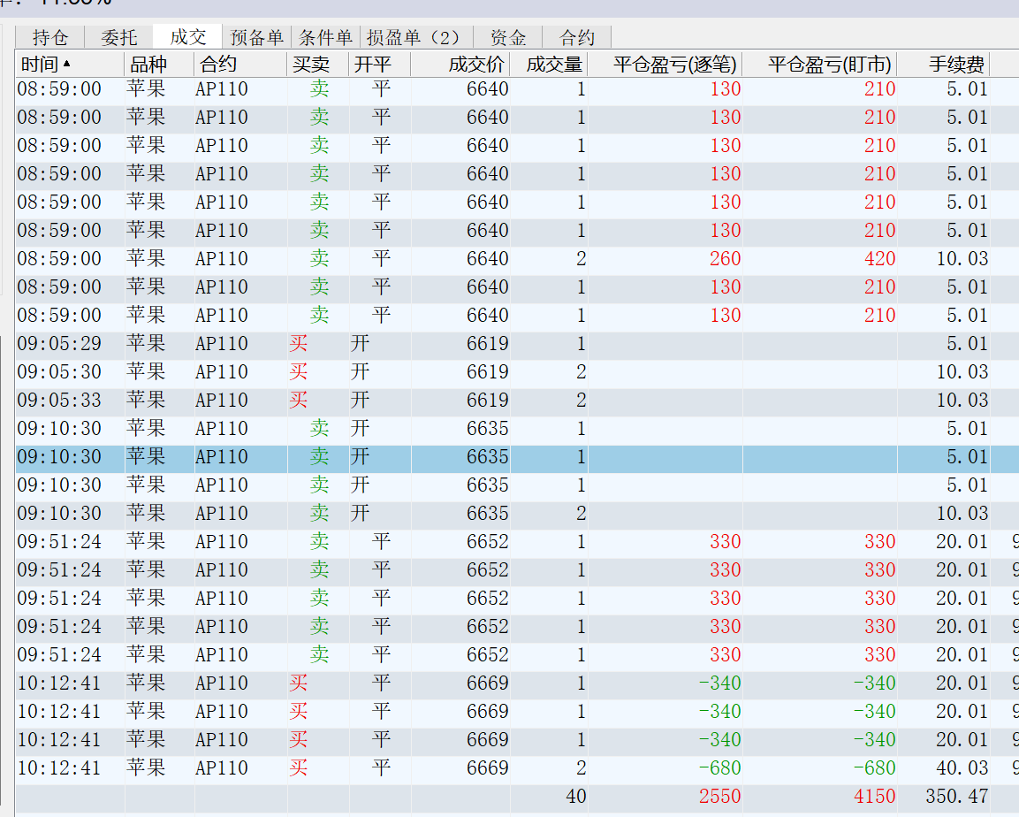Viewport: 1019px width, 817px height.
Task: Sort by the 品种 column header
Action: tap(148, 65)
